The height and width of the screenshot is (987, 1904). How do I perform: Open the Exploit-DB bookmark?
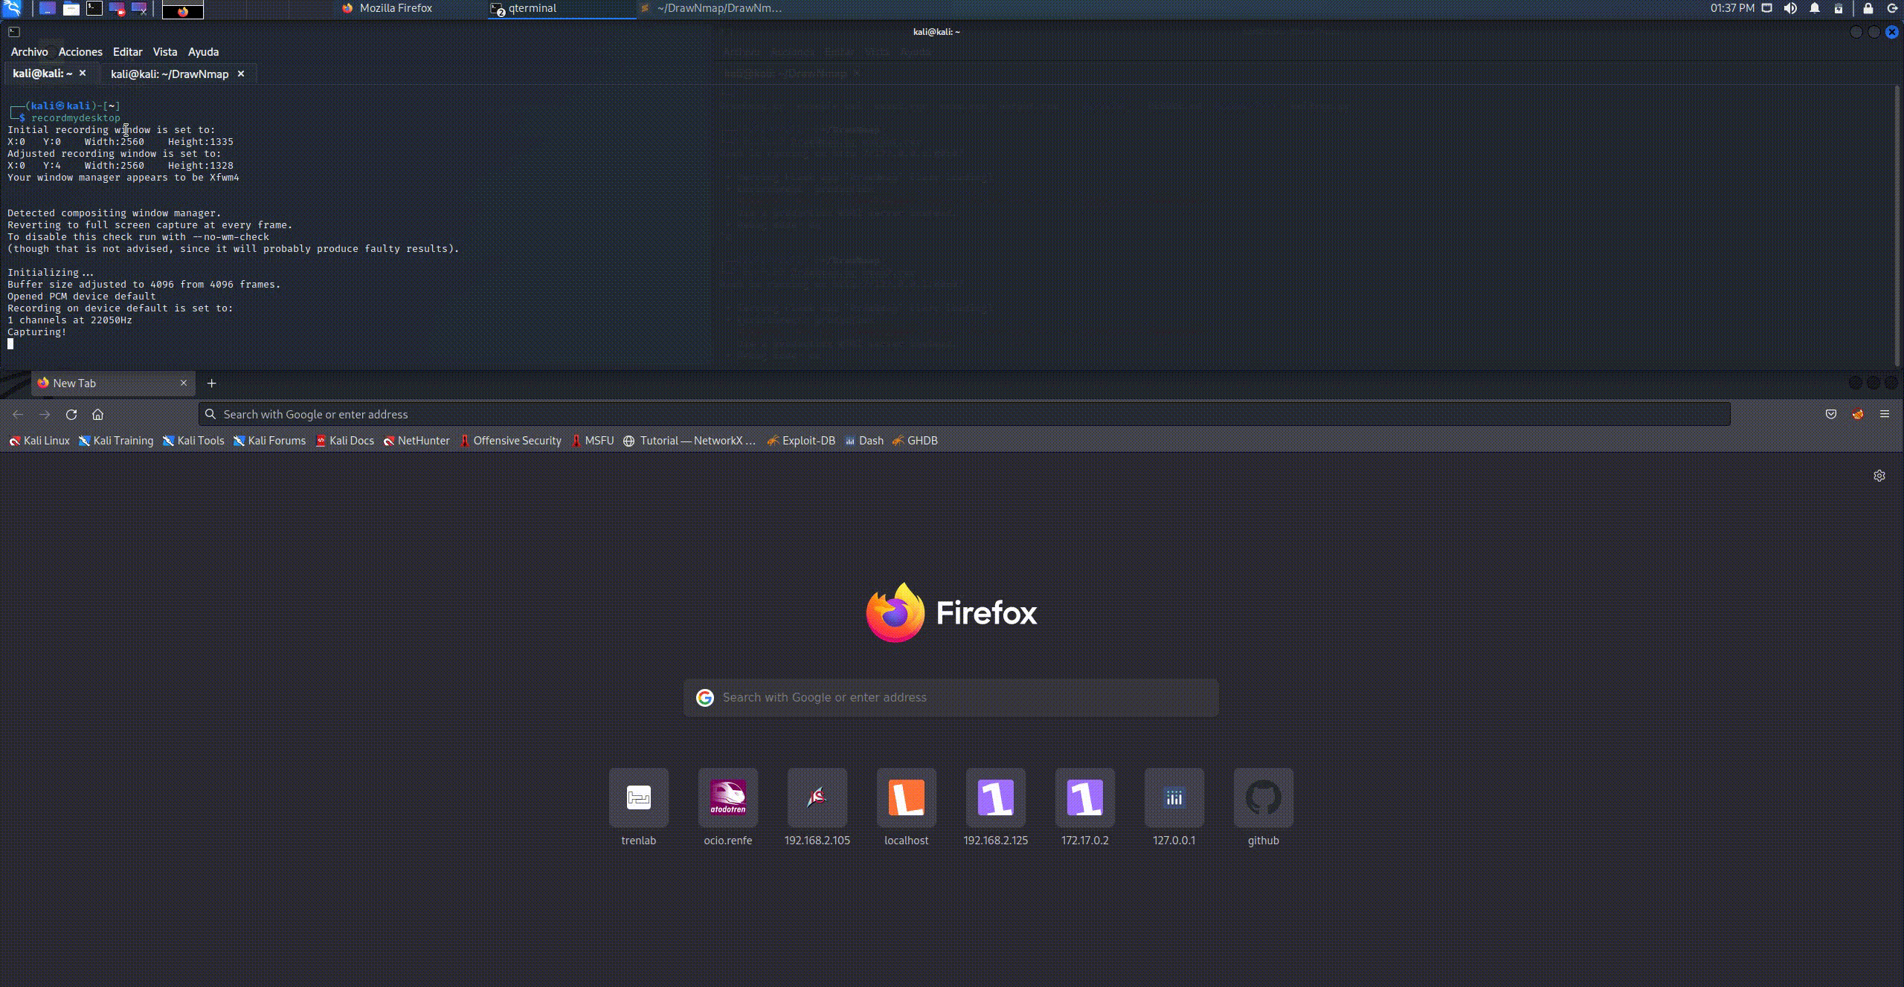pos(801,440)
